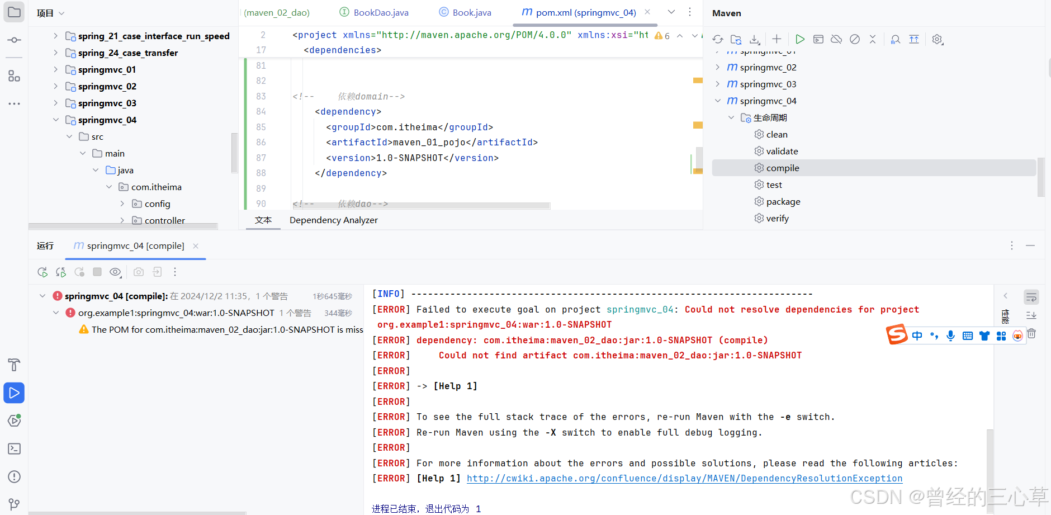Toggle soft-wrap in console output
This screenshot has height=515, width=1051.
click(1031, 297)
